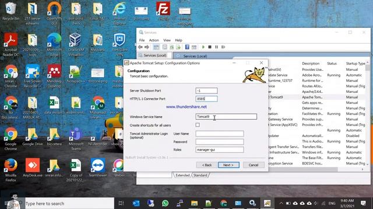Image resolution: width=373 pixels, height=209 pixels.
Task: Select the Mozilla Firefox desktop icon
Action: [x=10, y=170]
